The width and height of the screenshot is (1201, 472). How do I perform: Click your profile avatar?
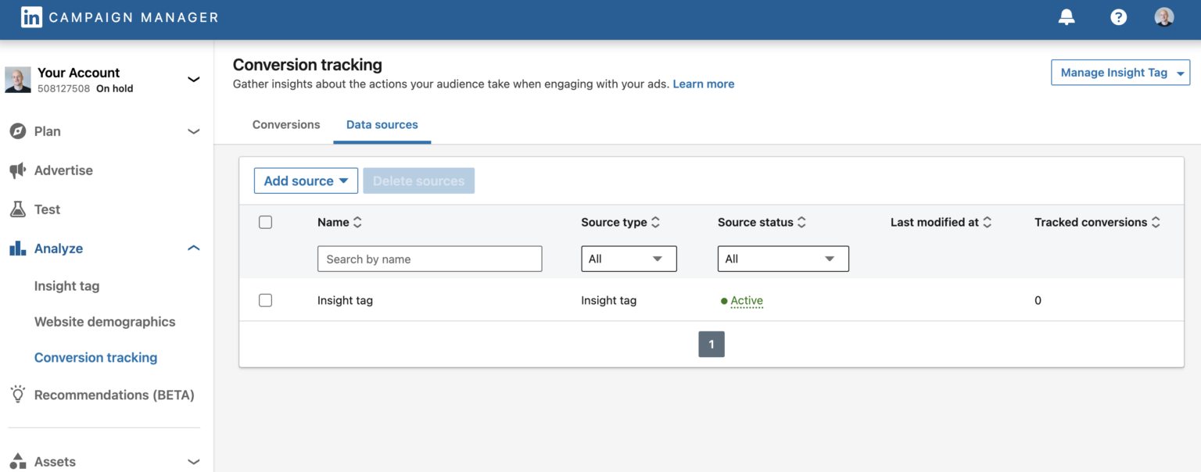click(1164, 16)
